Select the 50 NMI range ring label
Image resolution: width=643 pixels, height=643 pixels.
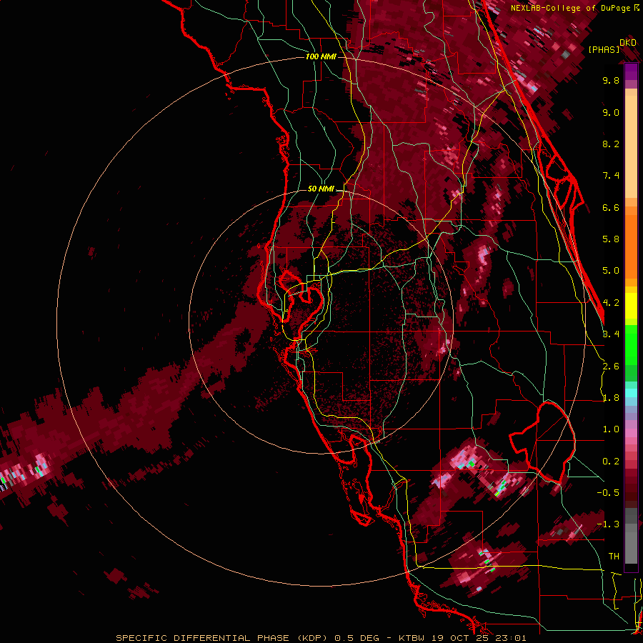321,189
